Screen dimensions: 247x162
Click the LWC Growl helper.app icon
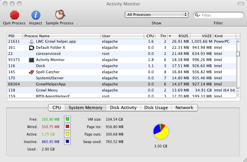click(32, 42)
